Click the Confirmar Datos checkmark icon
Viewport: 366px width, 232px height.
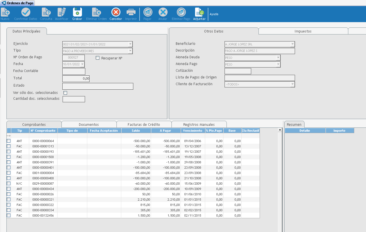coord(26,12)
